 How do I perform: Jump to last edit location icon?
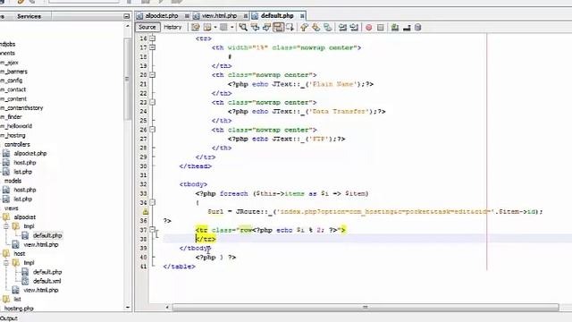click(x=195, y=28)
